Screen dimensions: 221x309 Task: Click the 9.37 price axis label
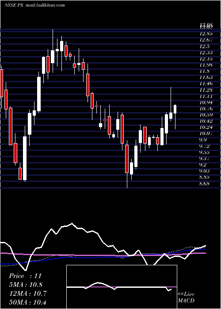tap(205, 158)
